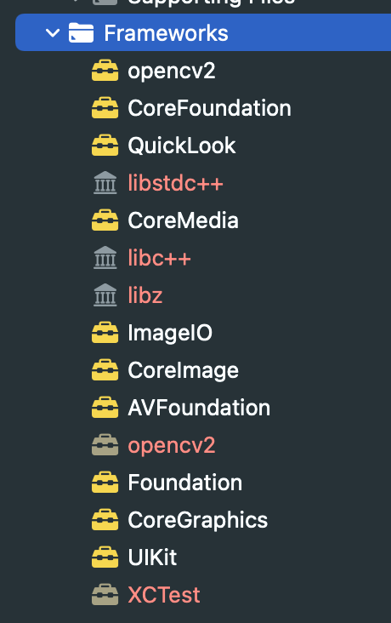Choose the CoreImage framework item
Screen dimensions: 391x623
[x=183, y=370]
